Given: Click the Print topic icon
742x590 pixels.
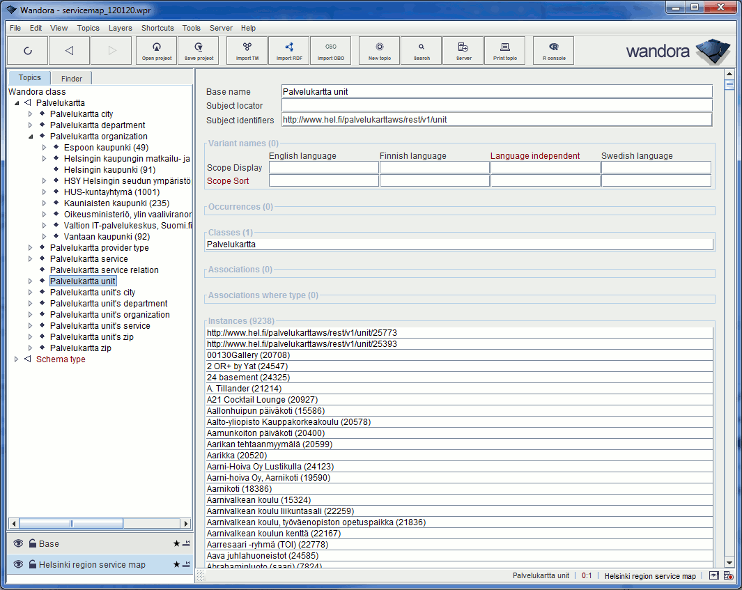Looking at the screenshot, I should [504, 50].
